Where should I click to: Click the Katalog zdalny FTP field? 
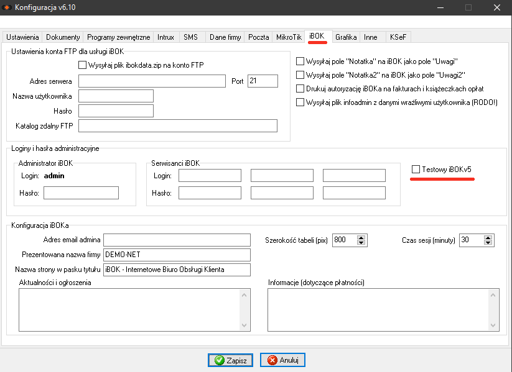click(x=177, y=126)
